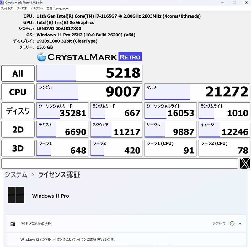Click the イメージ 12246 result
The width and height of the screenshot is (251, 251).
(x=224, y=129)
